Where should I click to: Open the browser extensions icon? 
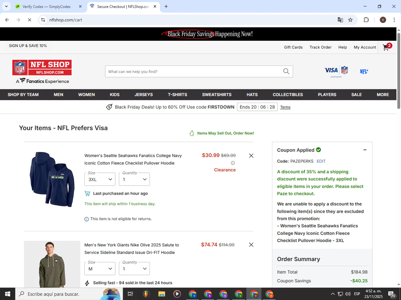coord(366,20)
